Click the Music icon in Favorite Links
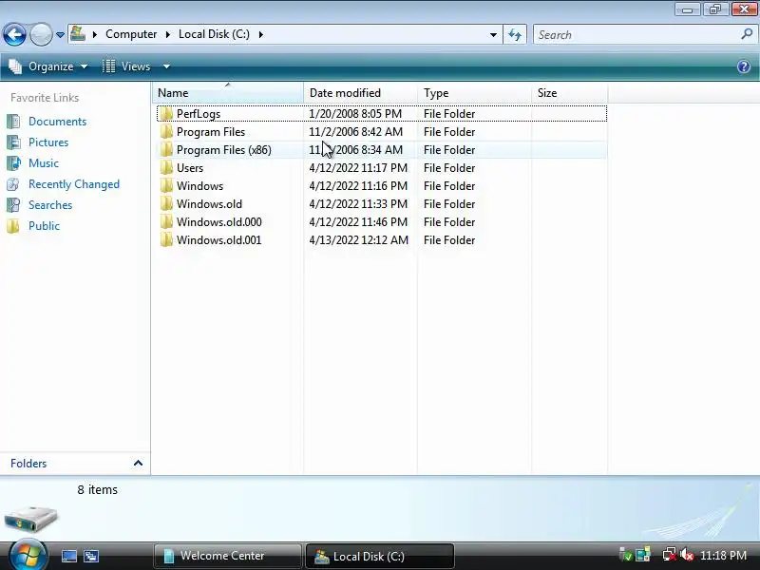This screenshot has height=570, width=760. coord(13,162)
